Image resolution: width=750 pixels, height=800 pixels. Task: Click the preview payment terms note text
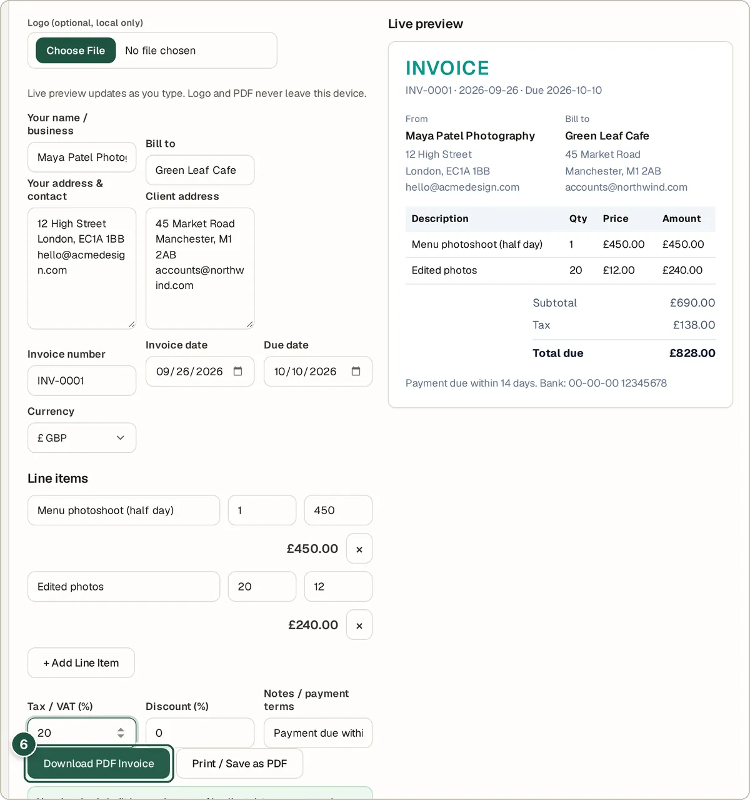click(x=536, y=383)
